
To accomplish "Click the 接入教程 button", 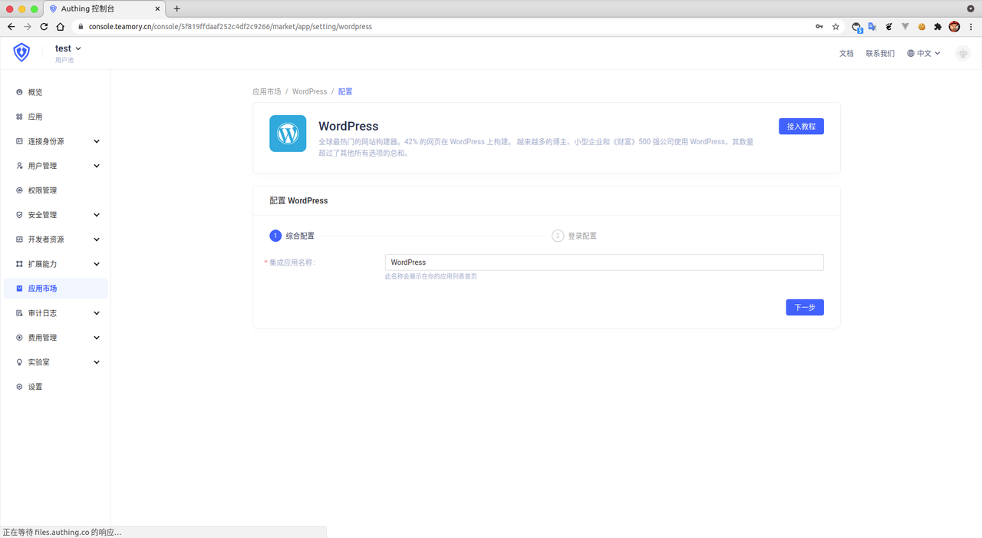I will [x=801, y=127].
